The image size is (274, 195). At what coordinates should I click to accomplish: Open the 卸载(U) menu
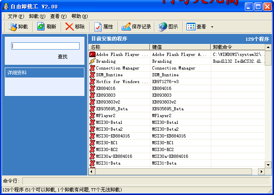(x=37, y=16)
